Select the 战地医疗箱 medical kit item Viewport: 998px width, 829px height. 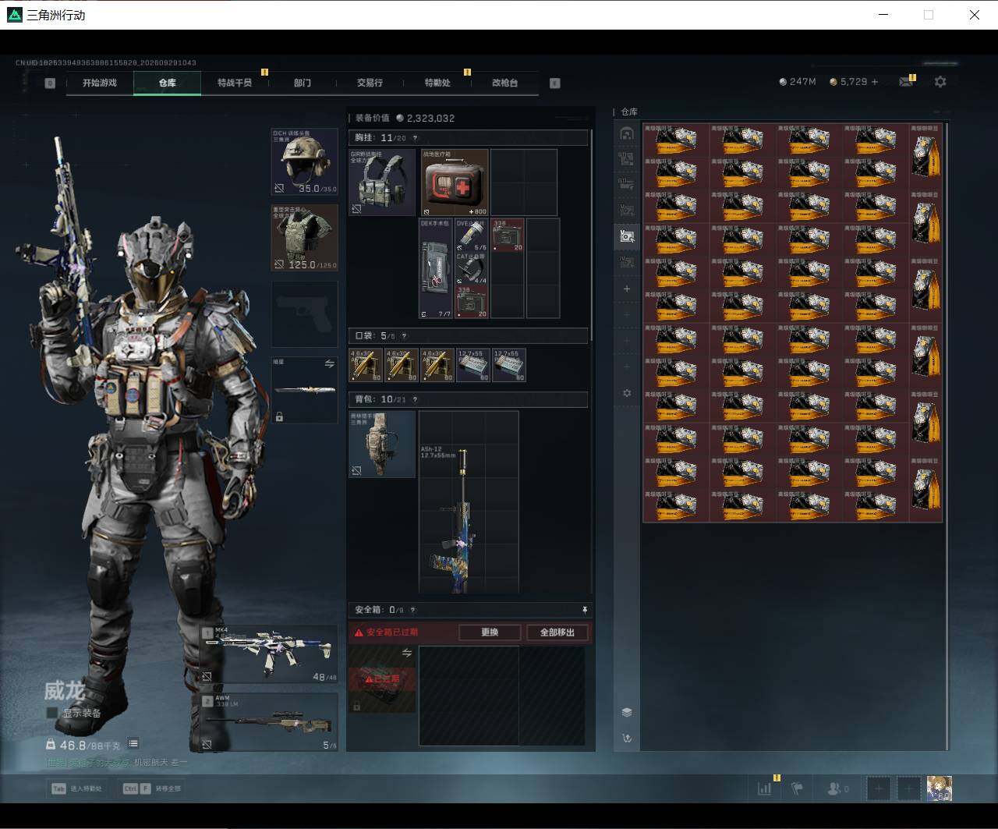pos(455,182)
